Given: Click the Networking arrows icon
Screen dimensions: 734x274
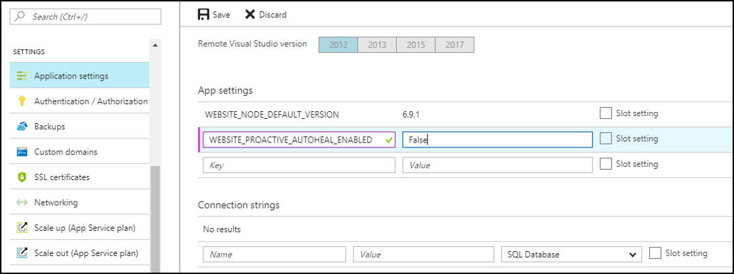Looking at the screenshot, I should tap(22, 202).
